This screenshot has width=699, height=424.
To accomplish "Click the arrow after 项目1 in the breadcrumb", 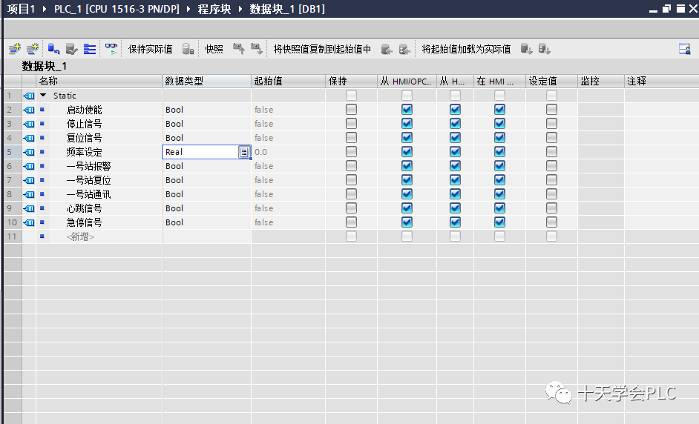I will pyautogui.click(x=45, y=9).
